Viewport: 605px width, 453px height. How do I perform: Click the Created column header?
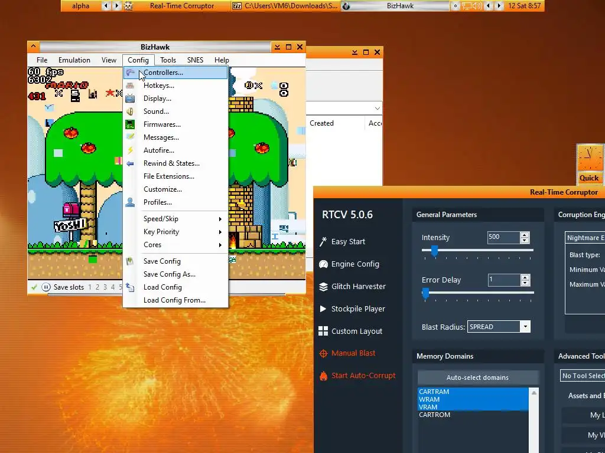(x=321, y=123)
